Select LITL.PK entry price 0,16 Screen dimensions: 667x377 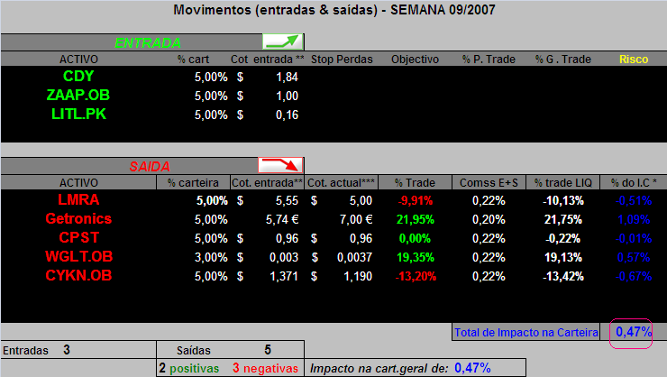tap(287, 115)
